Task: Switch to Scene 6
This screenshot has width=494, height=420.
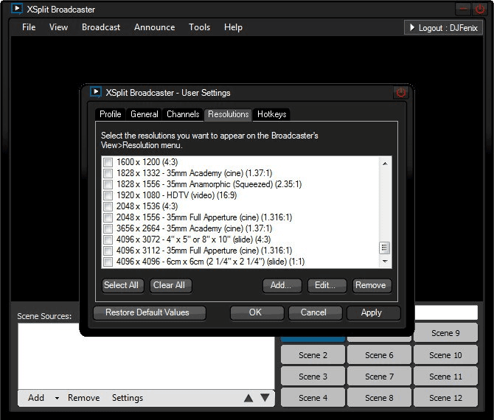Action: 379,355
